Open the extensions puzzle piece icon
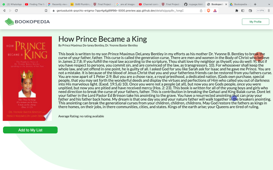Image resolution: width=273 pixels, height=170 pixels. (x=237, y=11)
